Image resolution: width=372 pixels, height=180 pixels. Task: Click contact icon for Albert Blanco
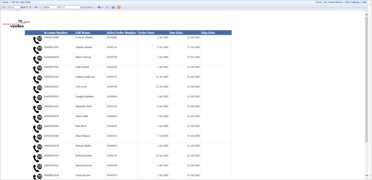pyautogui.click(x=37, y=139)
